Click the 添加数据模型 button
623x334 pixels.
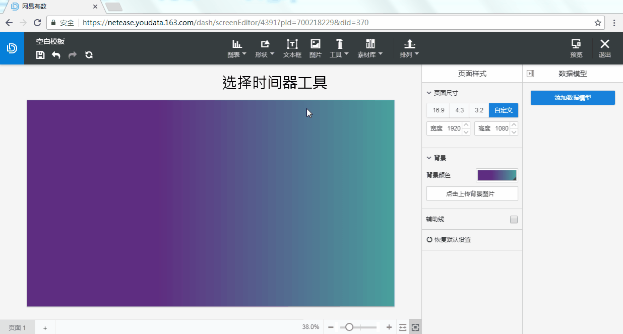(x=573, y=98)
